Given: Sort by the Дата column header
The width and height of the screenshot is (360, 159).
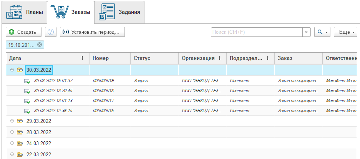Looking at the screenshot, I should [46, 58].
